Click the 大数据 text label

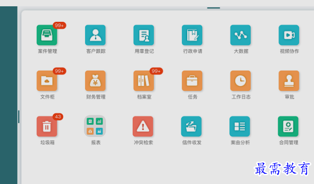tap(241, 52)
